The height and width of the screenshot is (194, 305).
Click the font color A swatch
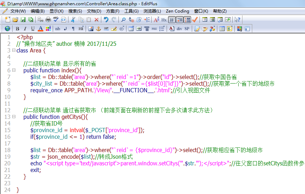pyautogui.click(x=41, y=29)
